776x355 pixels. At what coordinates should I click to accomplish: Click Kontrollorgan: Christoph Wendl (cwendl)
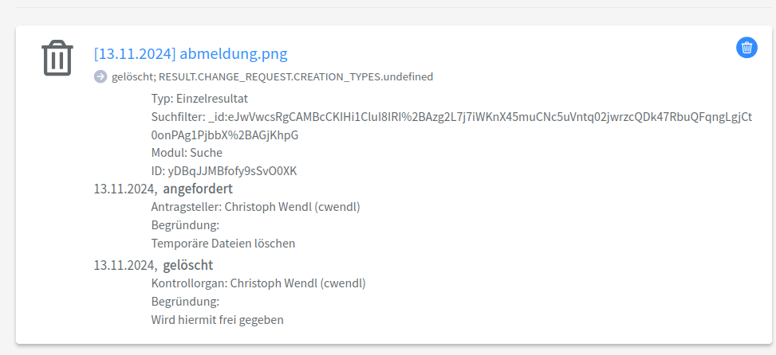[259, 283]
